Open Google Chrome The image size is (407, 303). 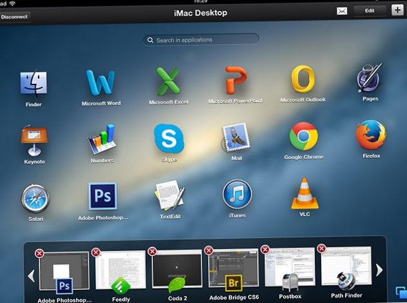point(303,136)
